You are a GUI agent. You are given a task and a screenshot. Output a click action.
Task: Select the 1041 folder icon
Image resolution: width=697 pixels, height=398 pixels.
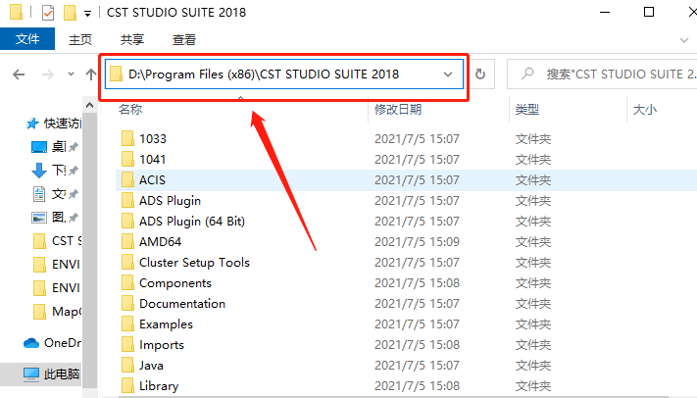pyautogui.click(x=127, y=159)
